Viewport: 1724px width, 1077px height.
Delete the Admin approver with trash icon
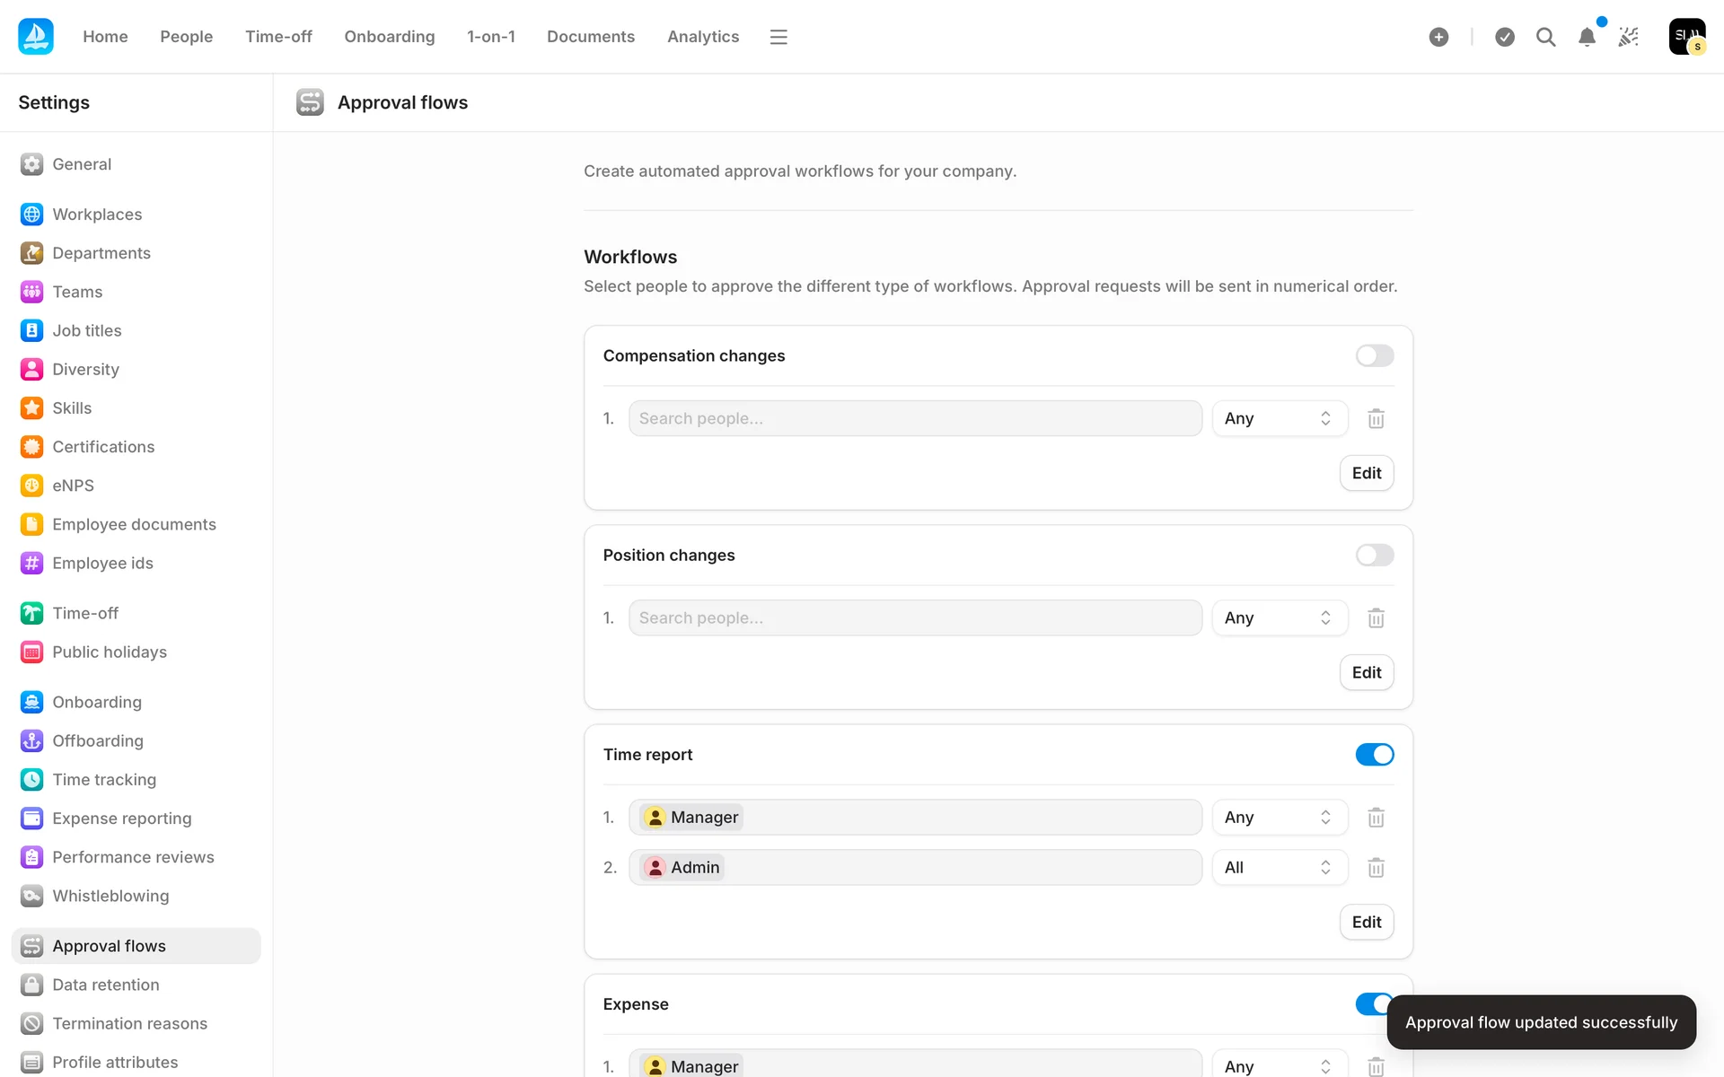(x=1376, y=868)
